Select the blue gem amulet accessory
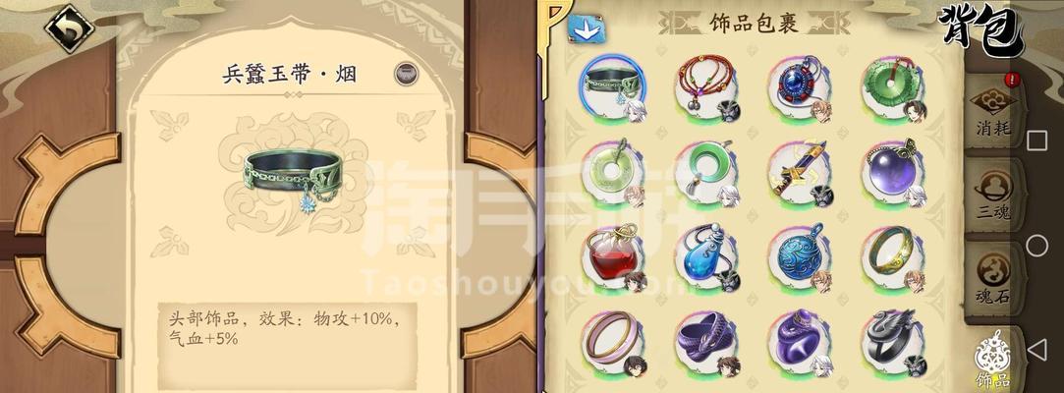Screen dimensions: 1064x393 click(x=801, y=90)
